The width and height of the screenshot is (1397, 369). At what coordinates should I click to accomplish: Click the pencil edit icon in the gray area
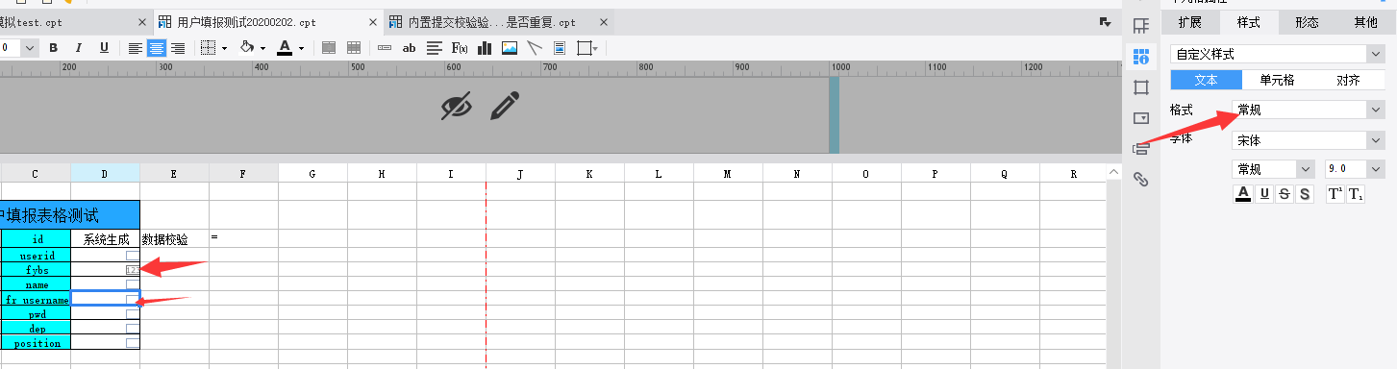pyautogui.click(x=505, y=106)
